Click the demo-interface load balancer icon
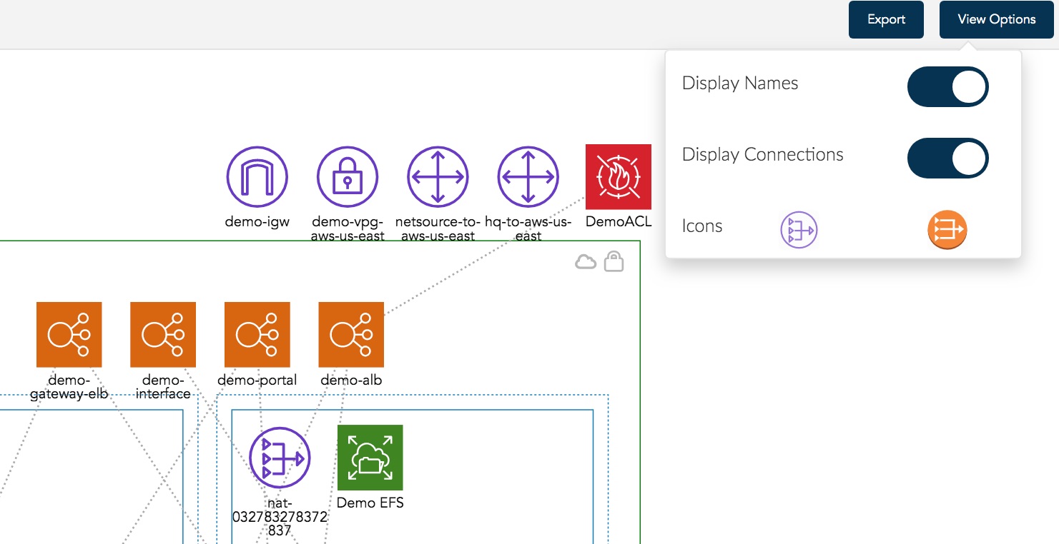The width and height of the screenshot is (1059, 544). pyautogui.click(x=163, y=335)
